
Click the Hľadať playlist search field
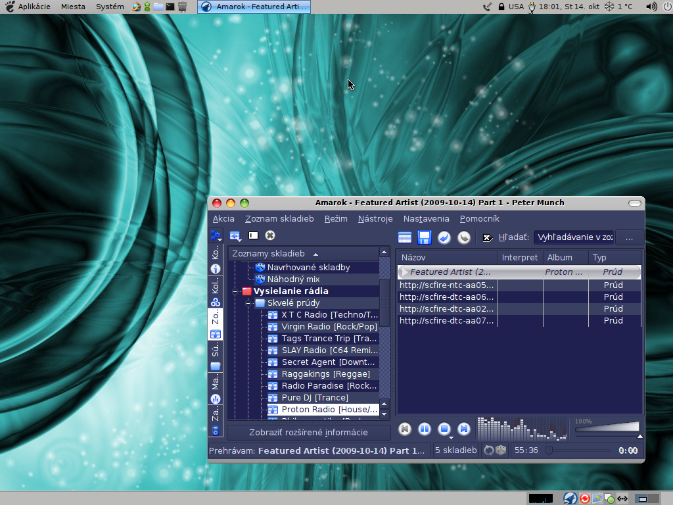574,237
